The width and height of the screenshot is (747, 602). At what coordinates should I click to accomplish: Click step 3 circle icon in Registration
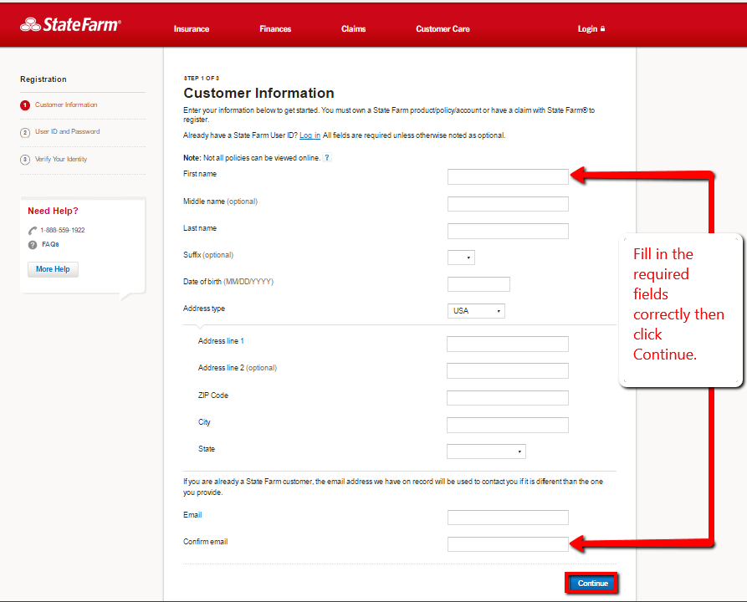pyautogui.click(x=25, y=160)
